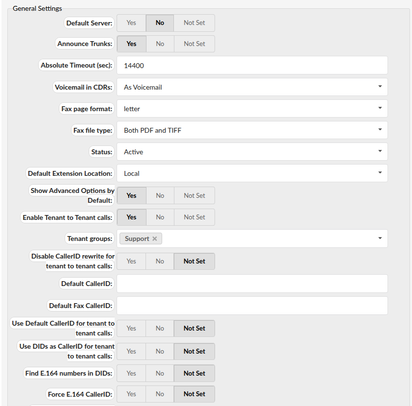412x406 pixels.
Task: Open the Tenant groups dropdown arrow
Action: [x=380, y=238]
